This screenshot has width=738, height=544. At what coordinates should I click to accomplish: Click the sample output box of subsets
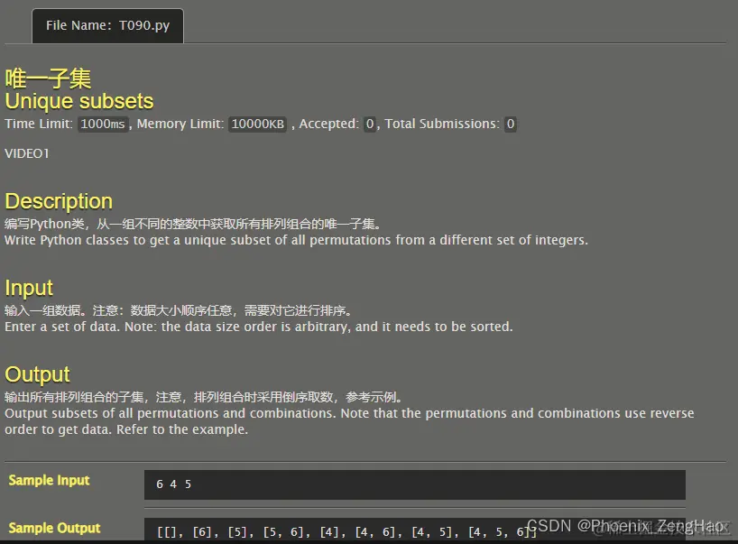point(415,530)
